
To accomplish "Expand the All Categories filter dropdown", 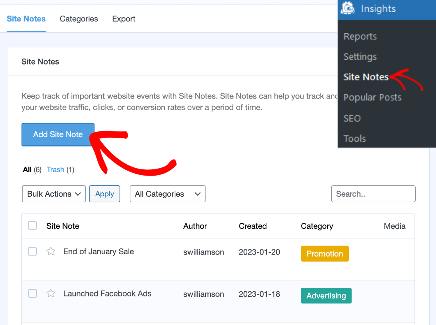I will [167, 194].
